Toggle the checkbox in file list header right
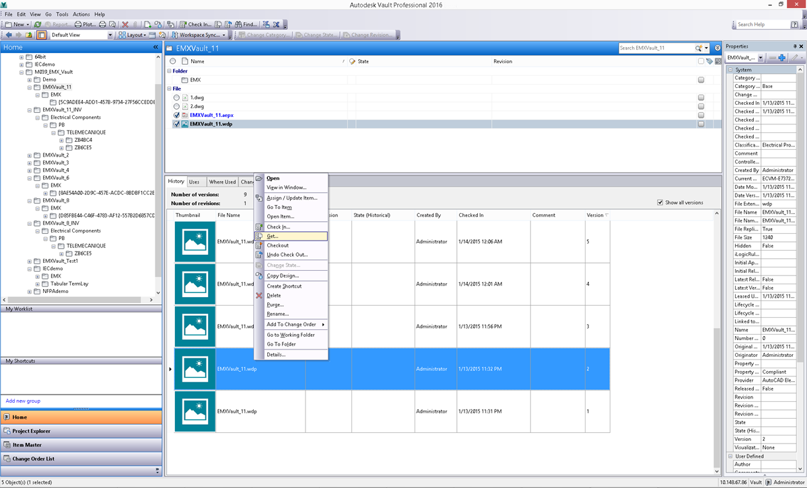807x488 pixels. pos(701,61)
